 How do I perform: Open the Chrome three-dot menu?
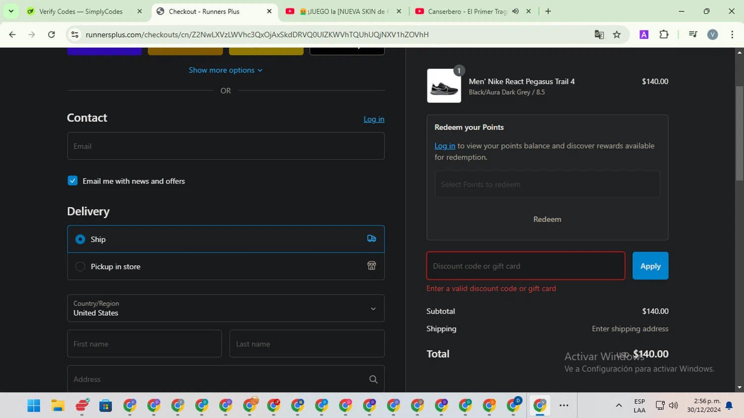point(732,34)
